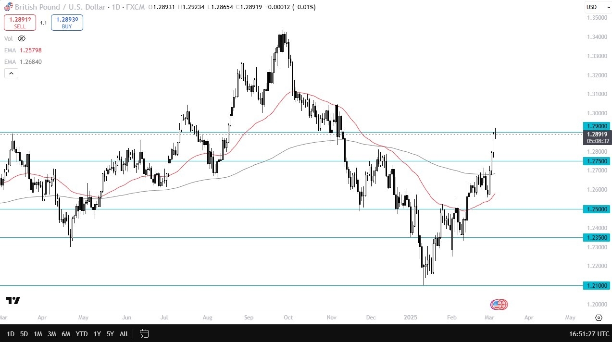The width and height of the screenshot is (612, 342).
Task: Click the 1.29000 horizontal line price label
Action: (597, 125)
